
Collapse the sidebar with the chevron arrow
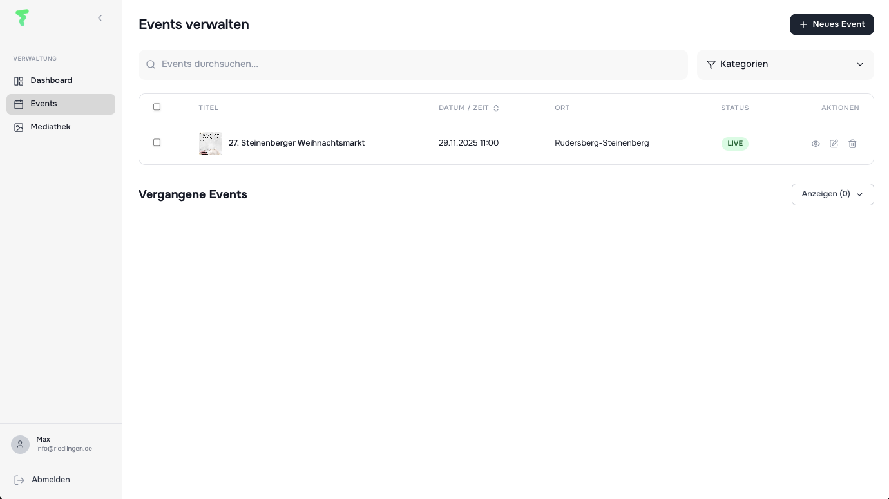pos(100,18)
